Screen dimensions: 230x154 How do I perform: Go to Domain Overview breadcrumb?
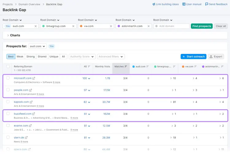(29, 4)
